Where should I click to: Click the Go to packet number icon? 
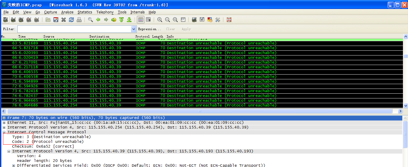(114, 20)
